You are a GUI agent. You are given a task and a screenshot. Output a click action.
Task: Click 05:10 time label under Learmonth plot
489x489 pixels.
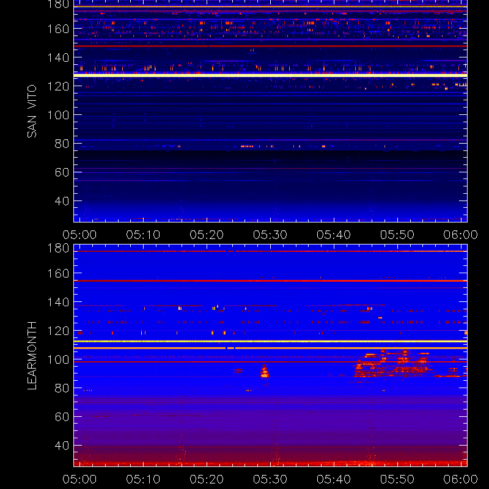point(143,479)
